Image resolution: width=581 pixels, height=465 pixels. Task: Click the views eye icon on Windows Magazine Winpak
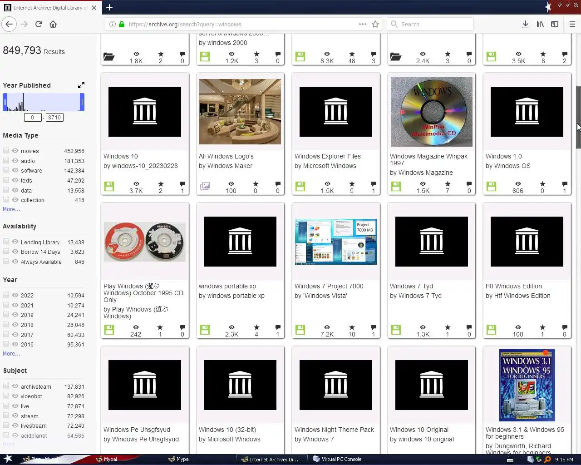423,184
